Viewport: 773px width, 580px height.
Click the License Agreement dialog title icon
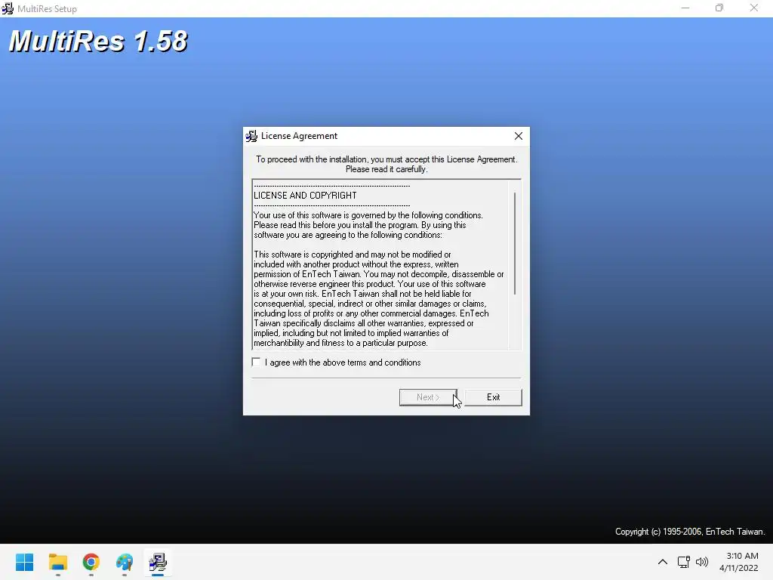click(251, 136)
